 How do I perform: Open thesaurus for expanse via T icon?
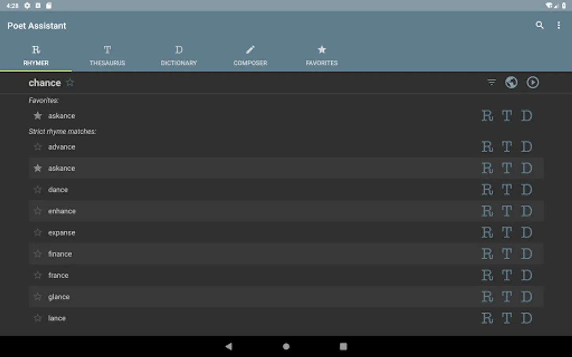coord(507,232)
